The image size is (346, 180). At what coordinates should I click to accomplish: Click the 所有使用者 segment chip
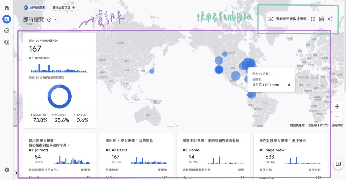coord(35,8)
